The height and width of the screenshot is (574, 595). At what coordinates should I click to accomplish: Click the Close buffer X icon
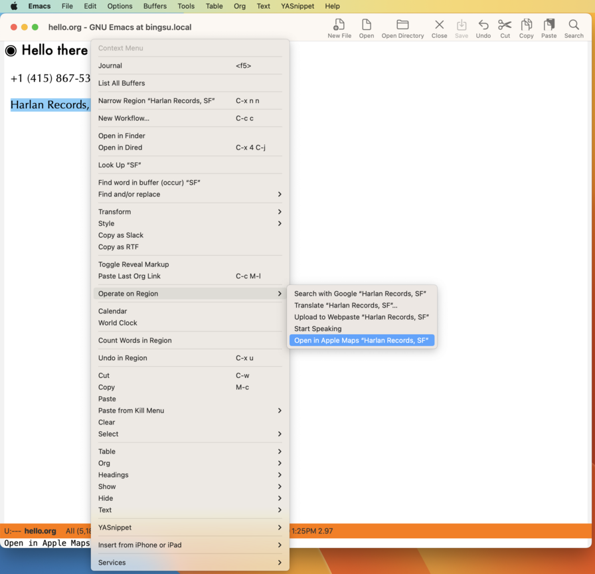coord(439,25)
